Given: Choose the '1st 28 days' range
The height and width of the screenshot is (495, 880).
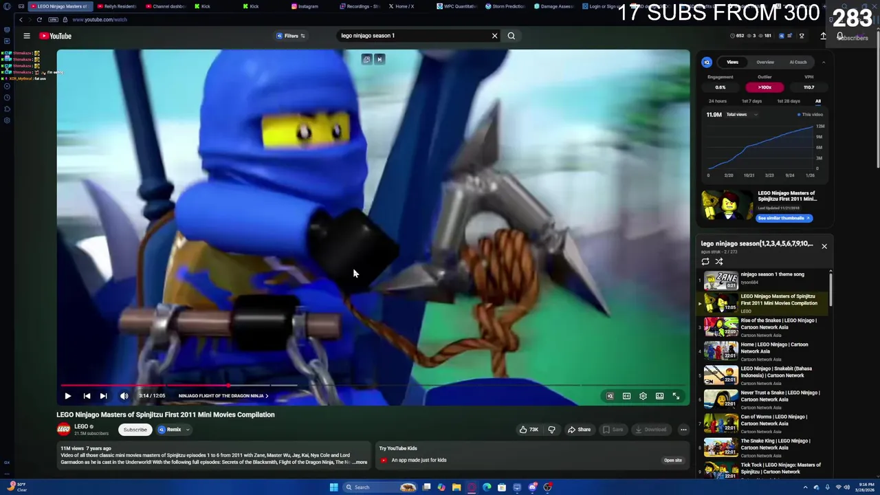Looking at the screenshot, I should pos(789,101).
